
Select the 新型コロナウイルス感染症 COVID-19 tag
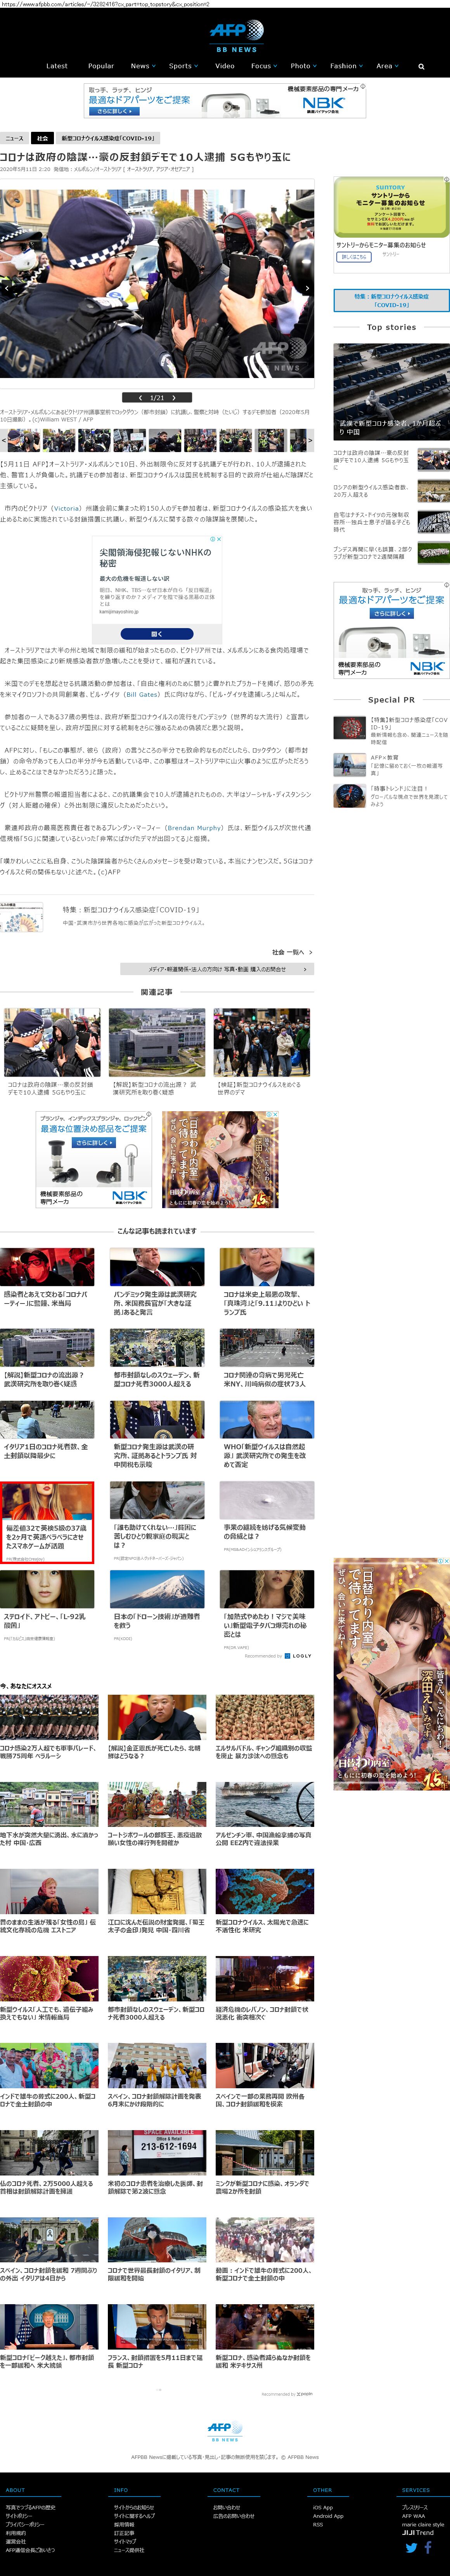click(x=108, y=138)
